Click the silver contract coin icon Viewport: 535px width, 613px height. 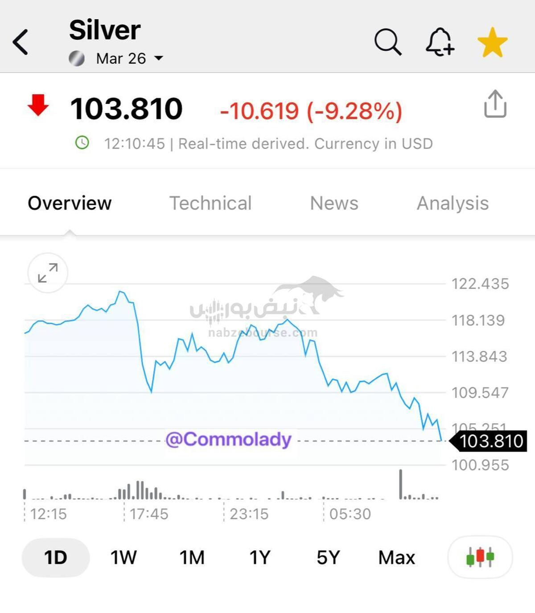(x=77, y=58)
